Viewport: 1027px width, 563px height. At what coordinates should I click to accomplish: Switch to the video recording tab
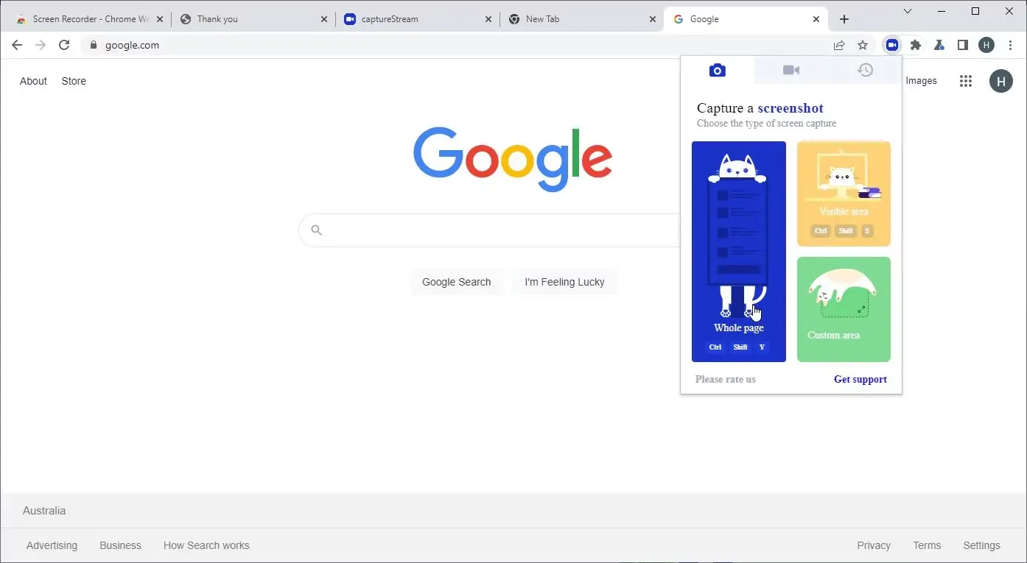[791, 70]
